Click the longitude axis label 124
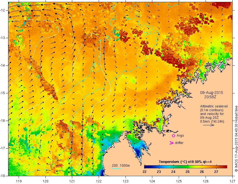The image size is (238, 184). pyautogui.click(x=152, y=181)
